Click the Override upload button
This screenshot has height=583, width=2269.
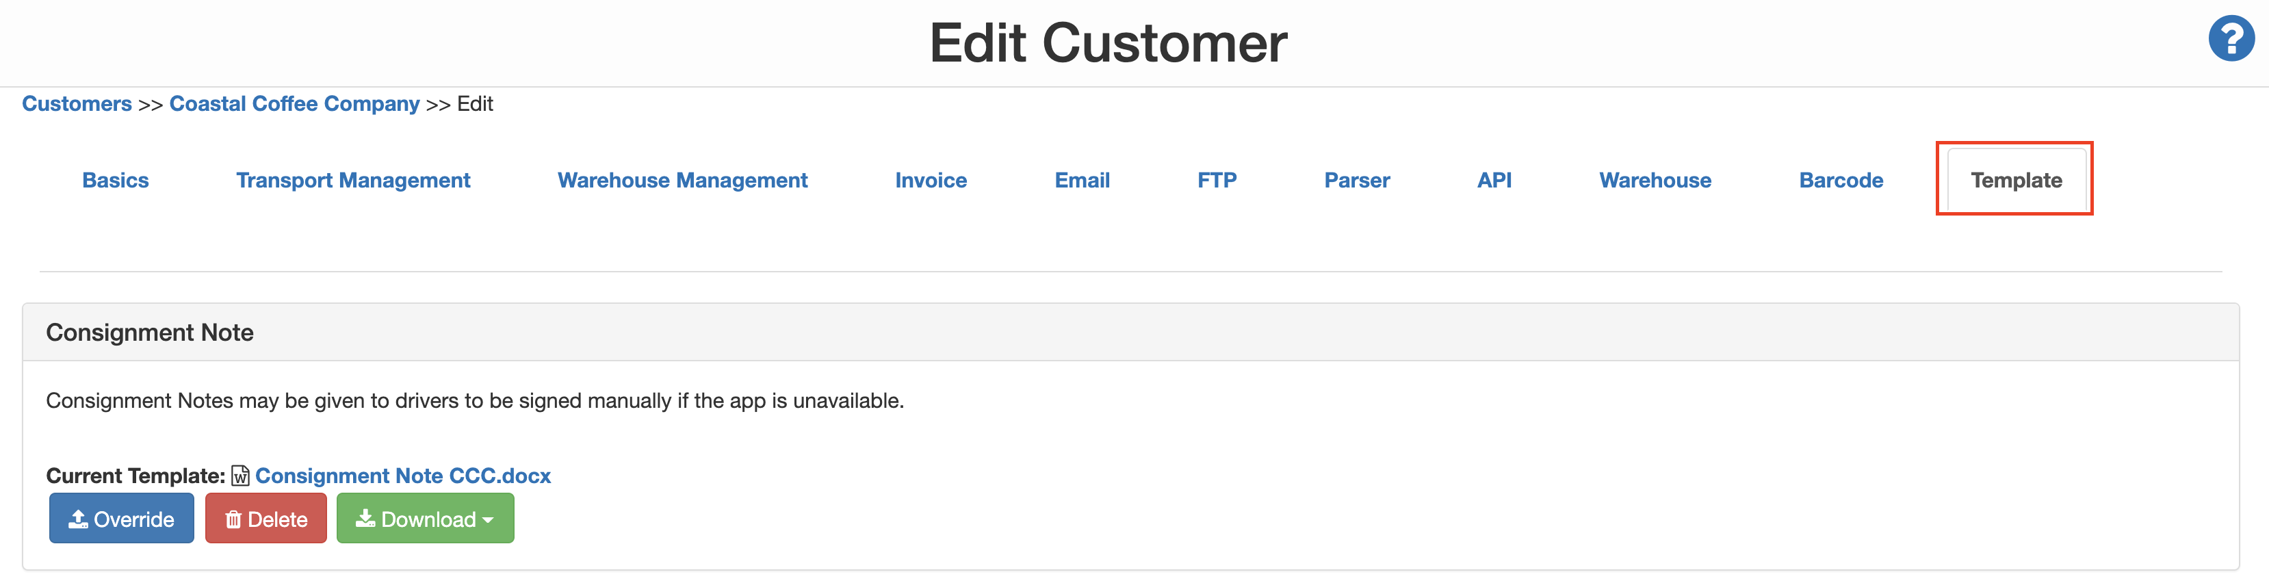(x=122, y=519)
